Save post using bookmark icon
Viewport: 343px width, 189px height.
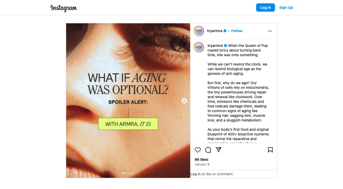(x=270, y=150)
